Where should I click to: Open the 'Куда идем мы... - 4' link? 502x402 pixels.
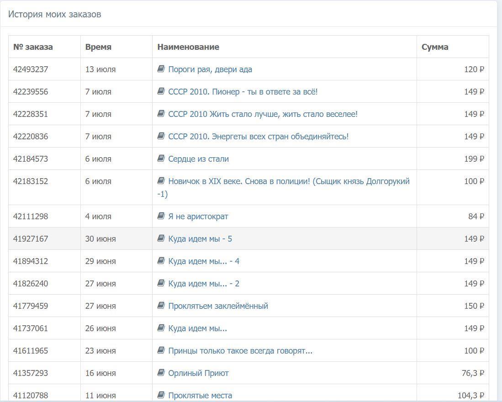[203, 261]
